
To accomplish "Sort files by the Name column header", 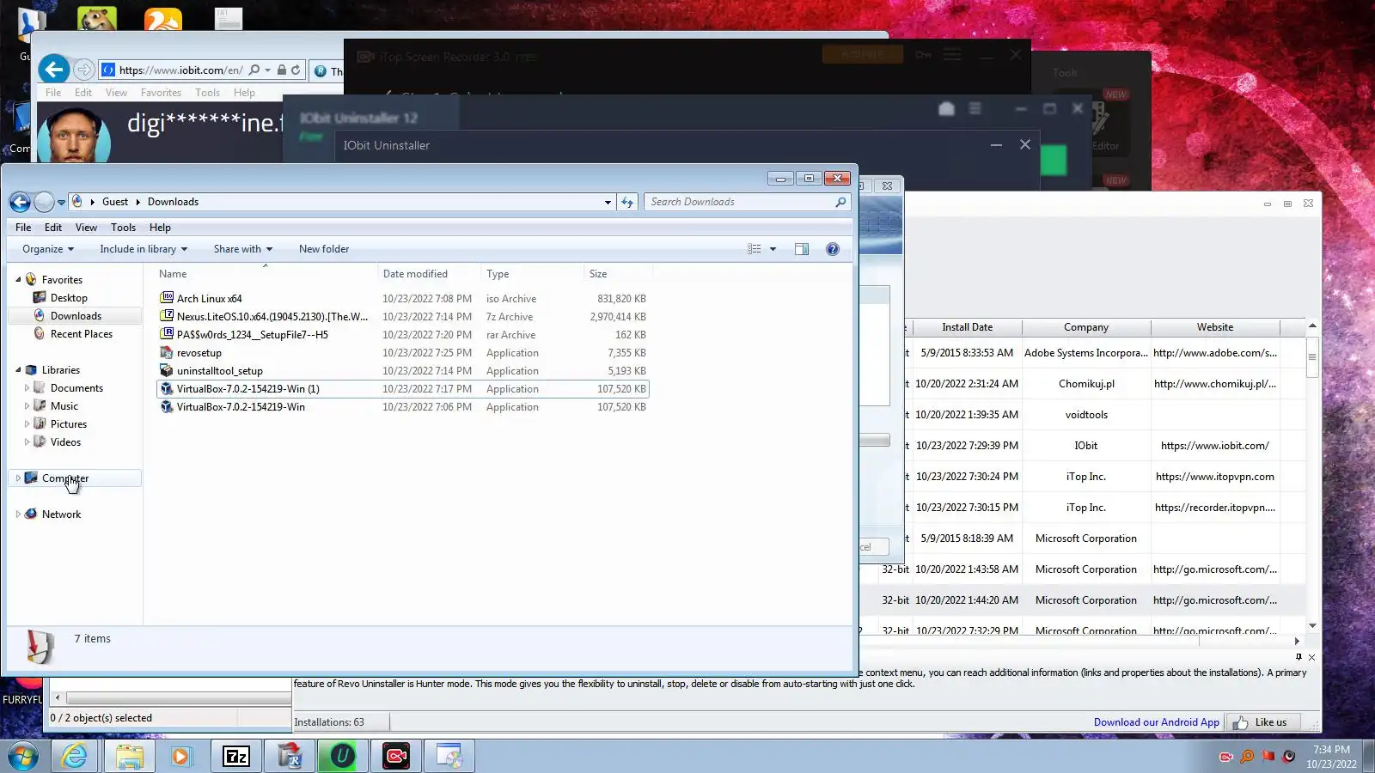I will pyautogui.click(x=266, y=274).
